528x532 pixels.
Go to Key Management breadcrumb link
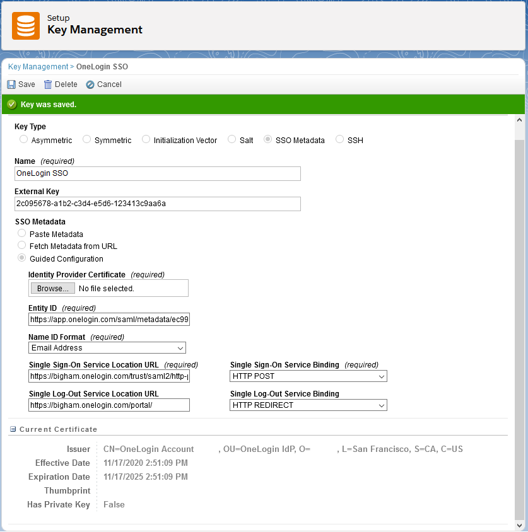pyautogui.click(x=38, y=67)
